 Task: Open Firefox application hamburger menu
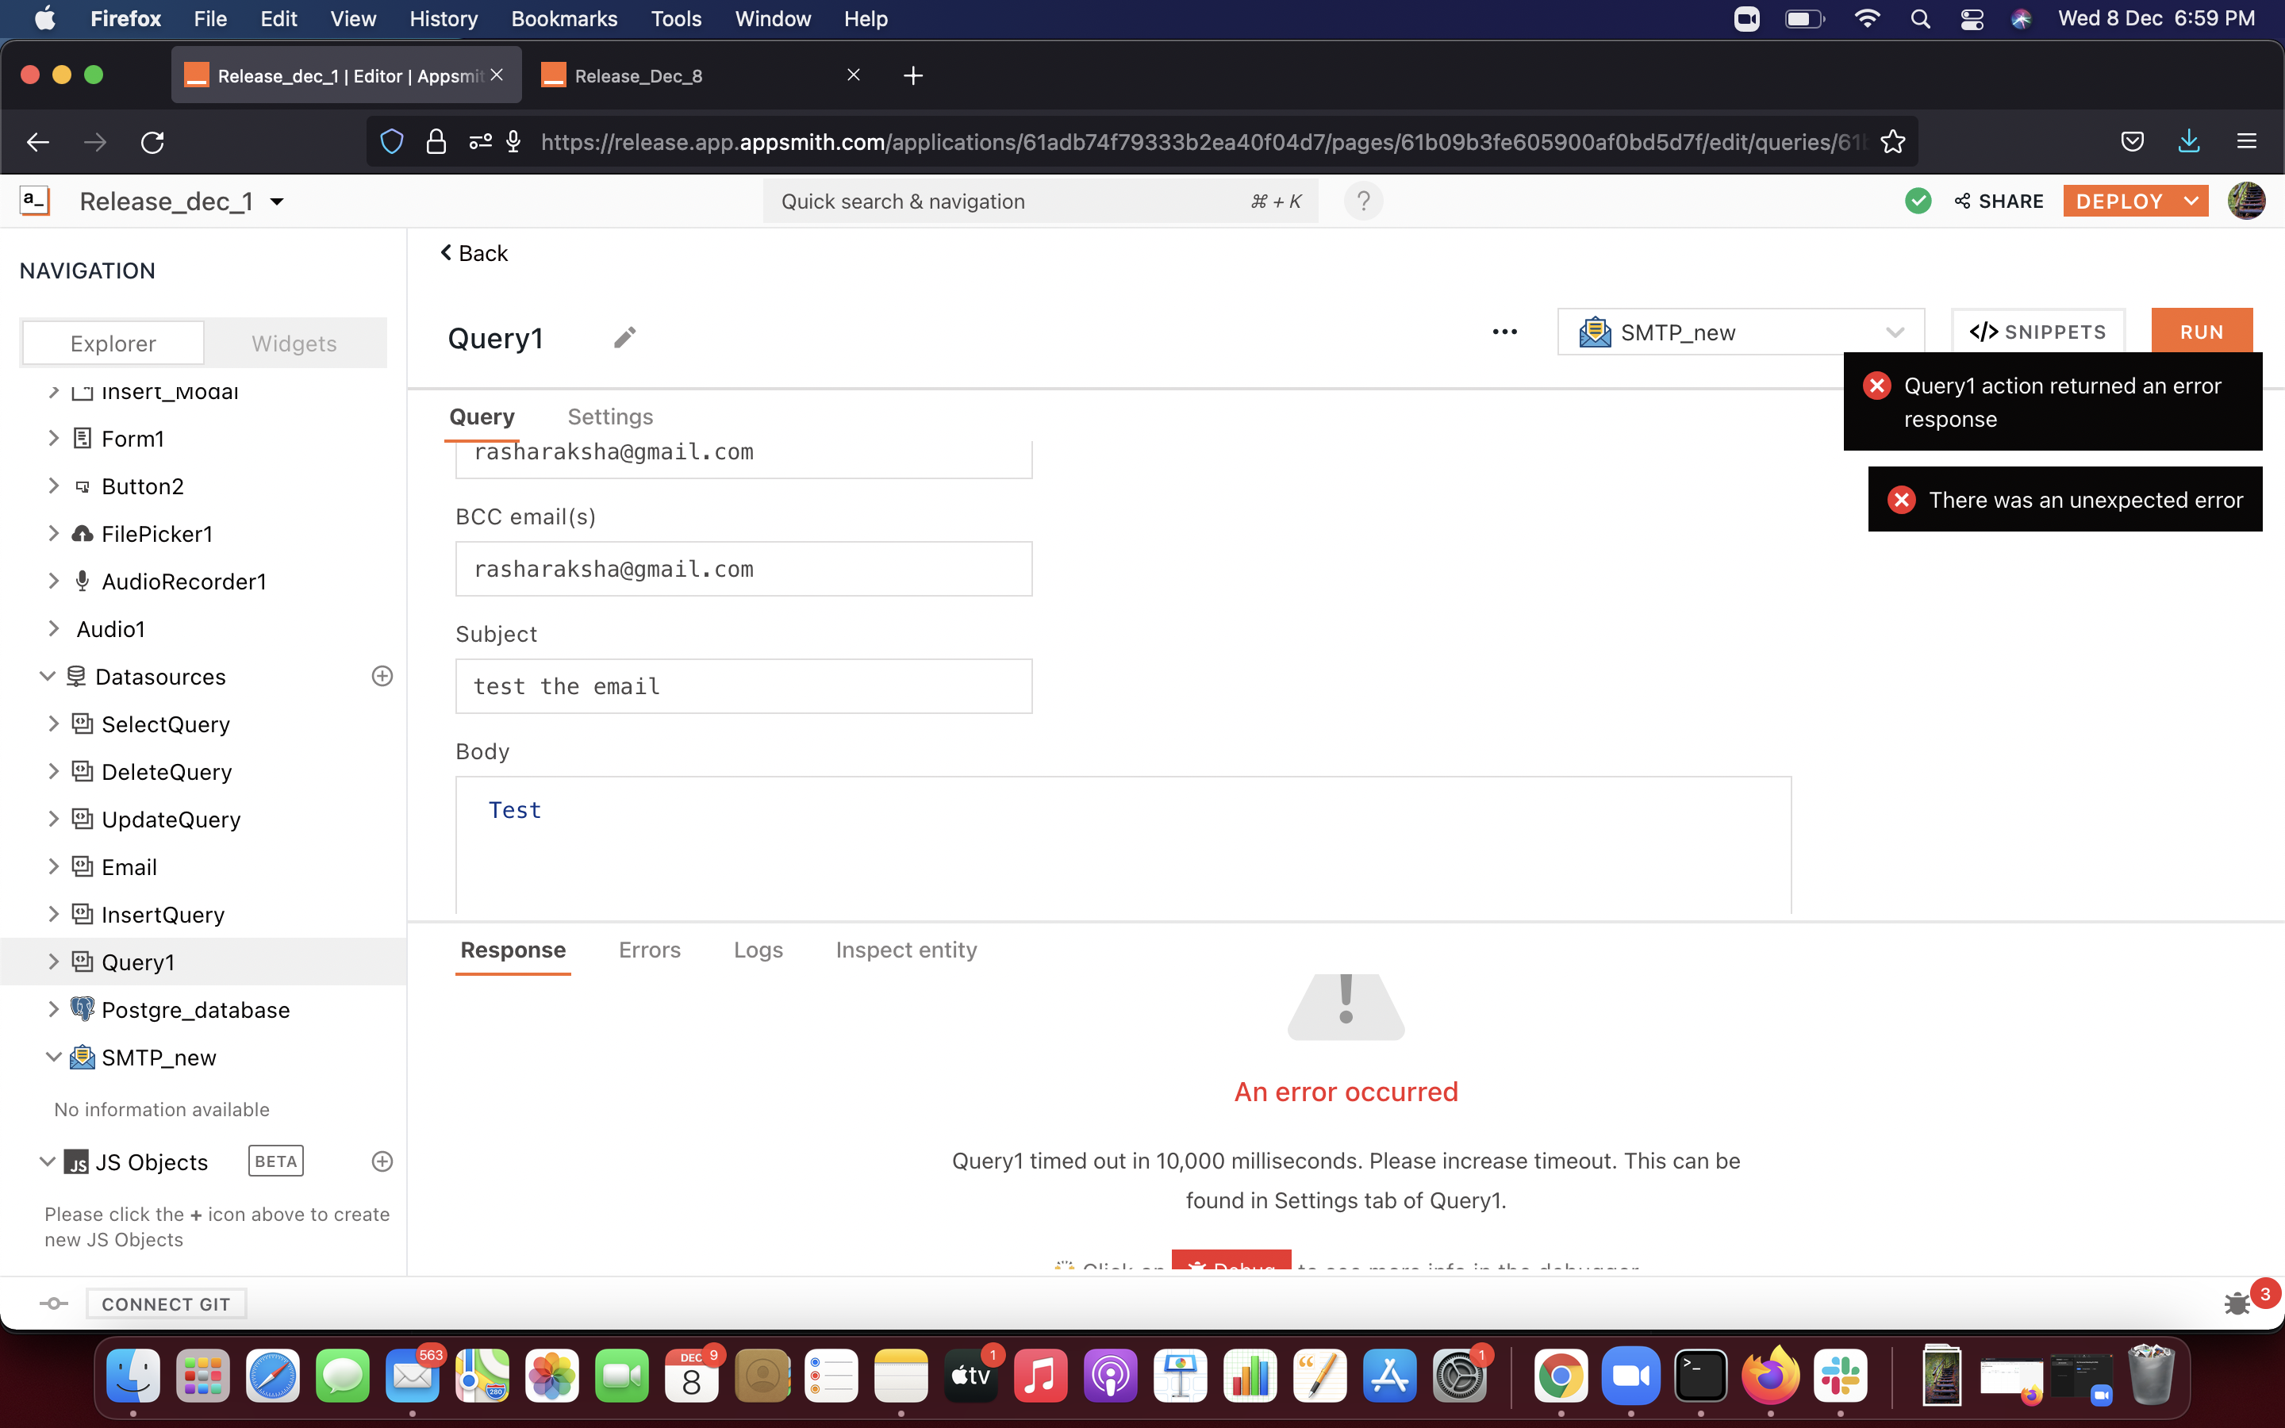click(x=2246, y=142)
